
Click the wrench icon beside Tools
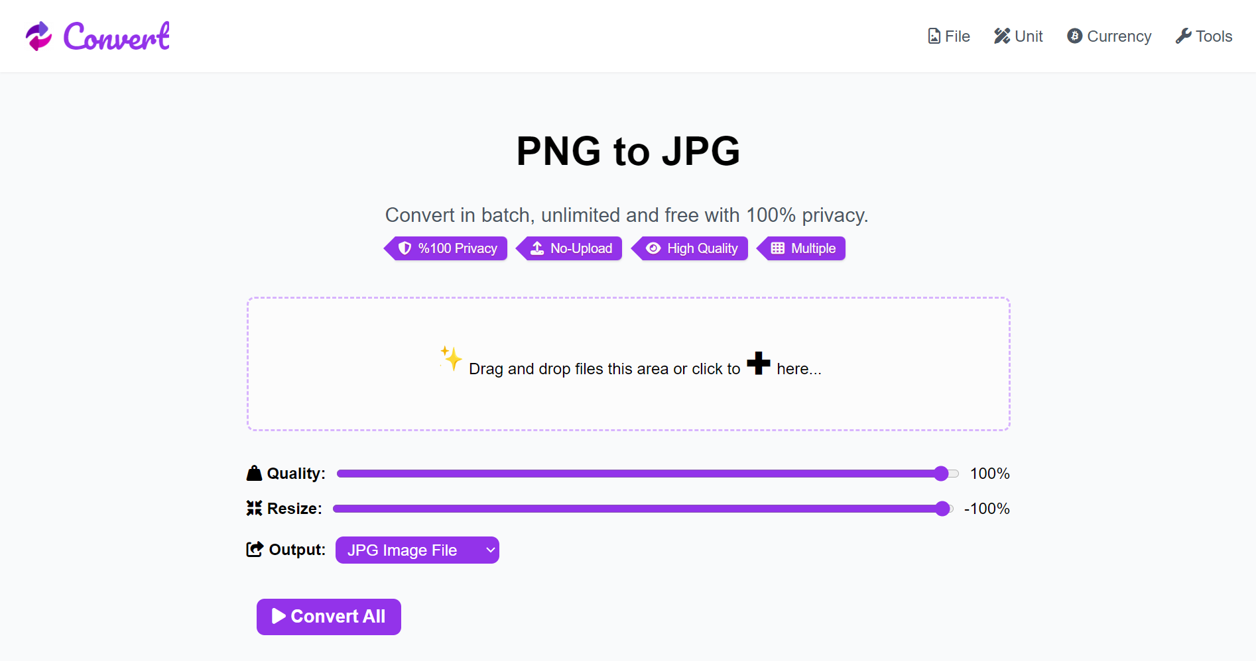1183,36
